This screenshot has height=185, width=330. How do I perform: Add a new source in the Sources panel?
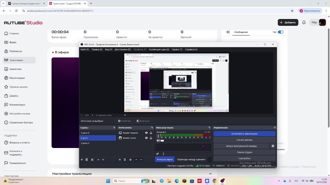(120, 160)
